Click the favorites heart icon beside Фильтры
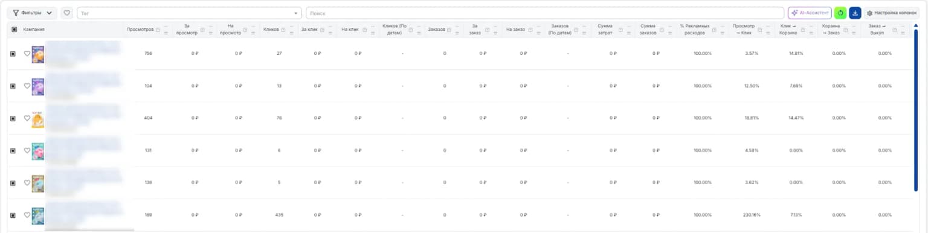The height and width of the screenshot is (233, 928). pos(67,13)
